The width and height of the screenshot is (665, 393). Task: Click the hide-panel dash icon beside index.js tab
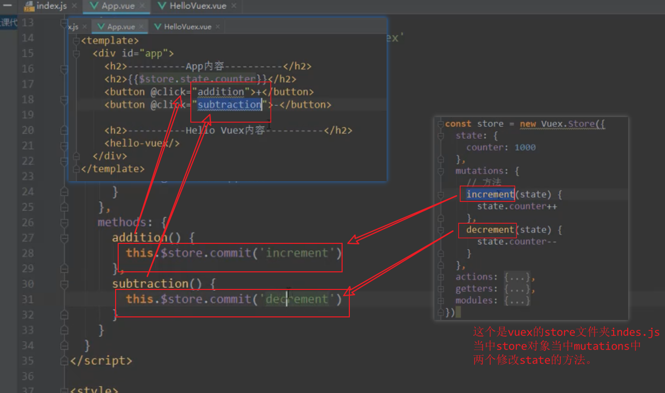click(7, 6)
